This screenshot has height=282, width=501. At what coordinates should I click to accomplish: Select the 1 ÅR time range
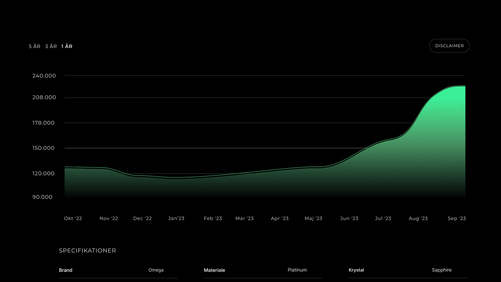click(x=67, y=46)
